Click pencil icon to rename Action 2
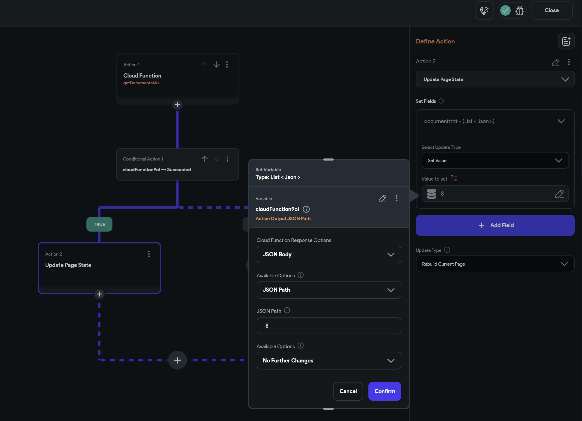Screen dimensions: 582x421 tap(555, 62)
